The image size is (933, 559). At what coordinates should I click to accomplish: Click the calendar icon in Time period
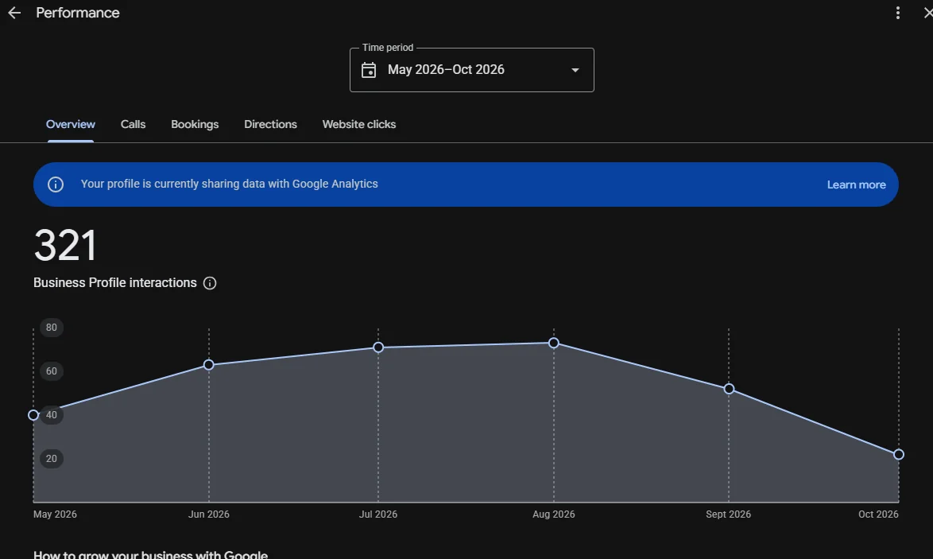coord(369,70)
